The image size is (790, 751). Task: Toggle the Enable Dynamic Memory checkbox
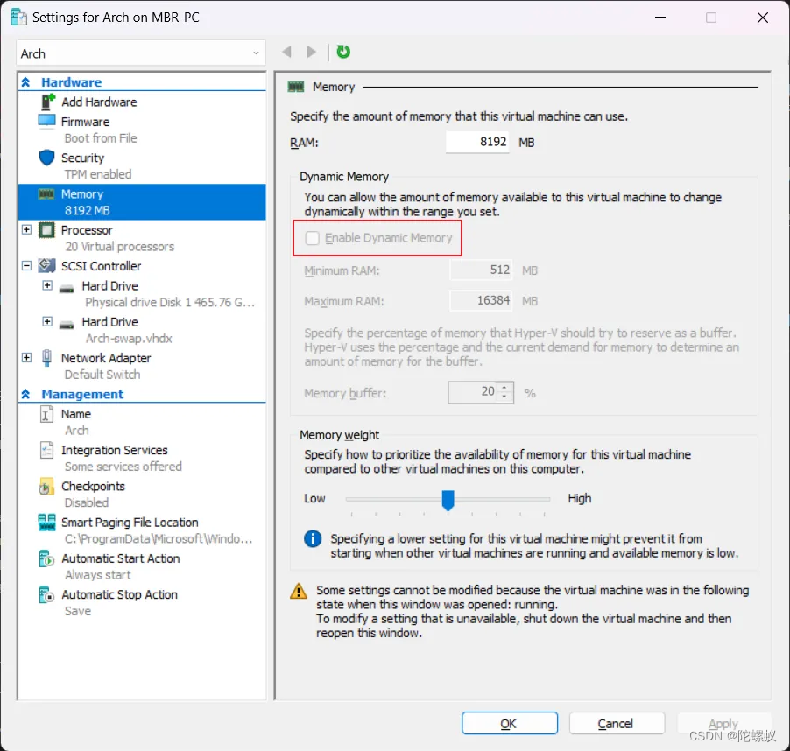(x=313, y=238)
